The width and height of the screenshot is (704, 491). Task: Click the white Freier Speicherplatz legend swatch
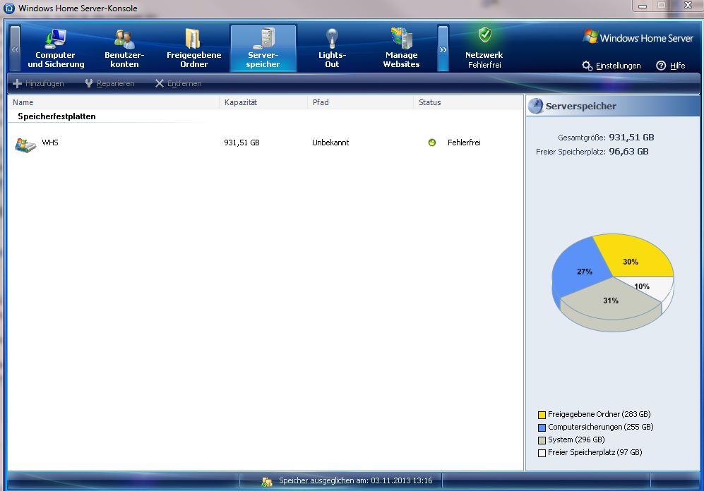[x=542, y=453]
